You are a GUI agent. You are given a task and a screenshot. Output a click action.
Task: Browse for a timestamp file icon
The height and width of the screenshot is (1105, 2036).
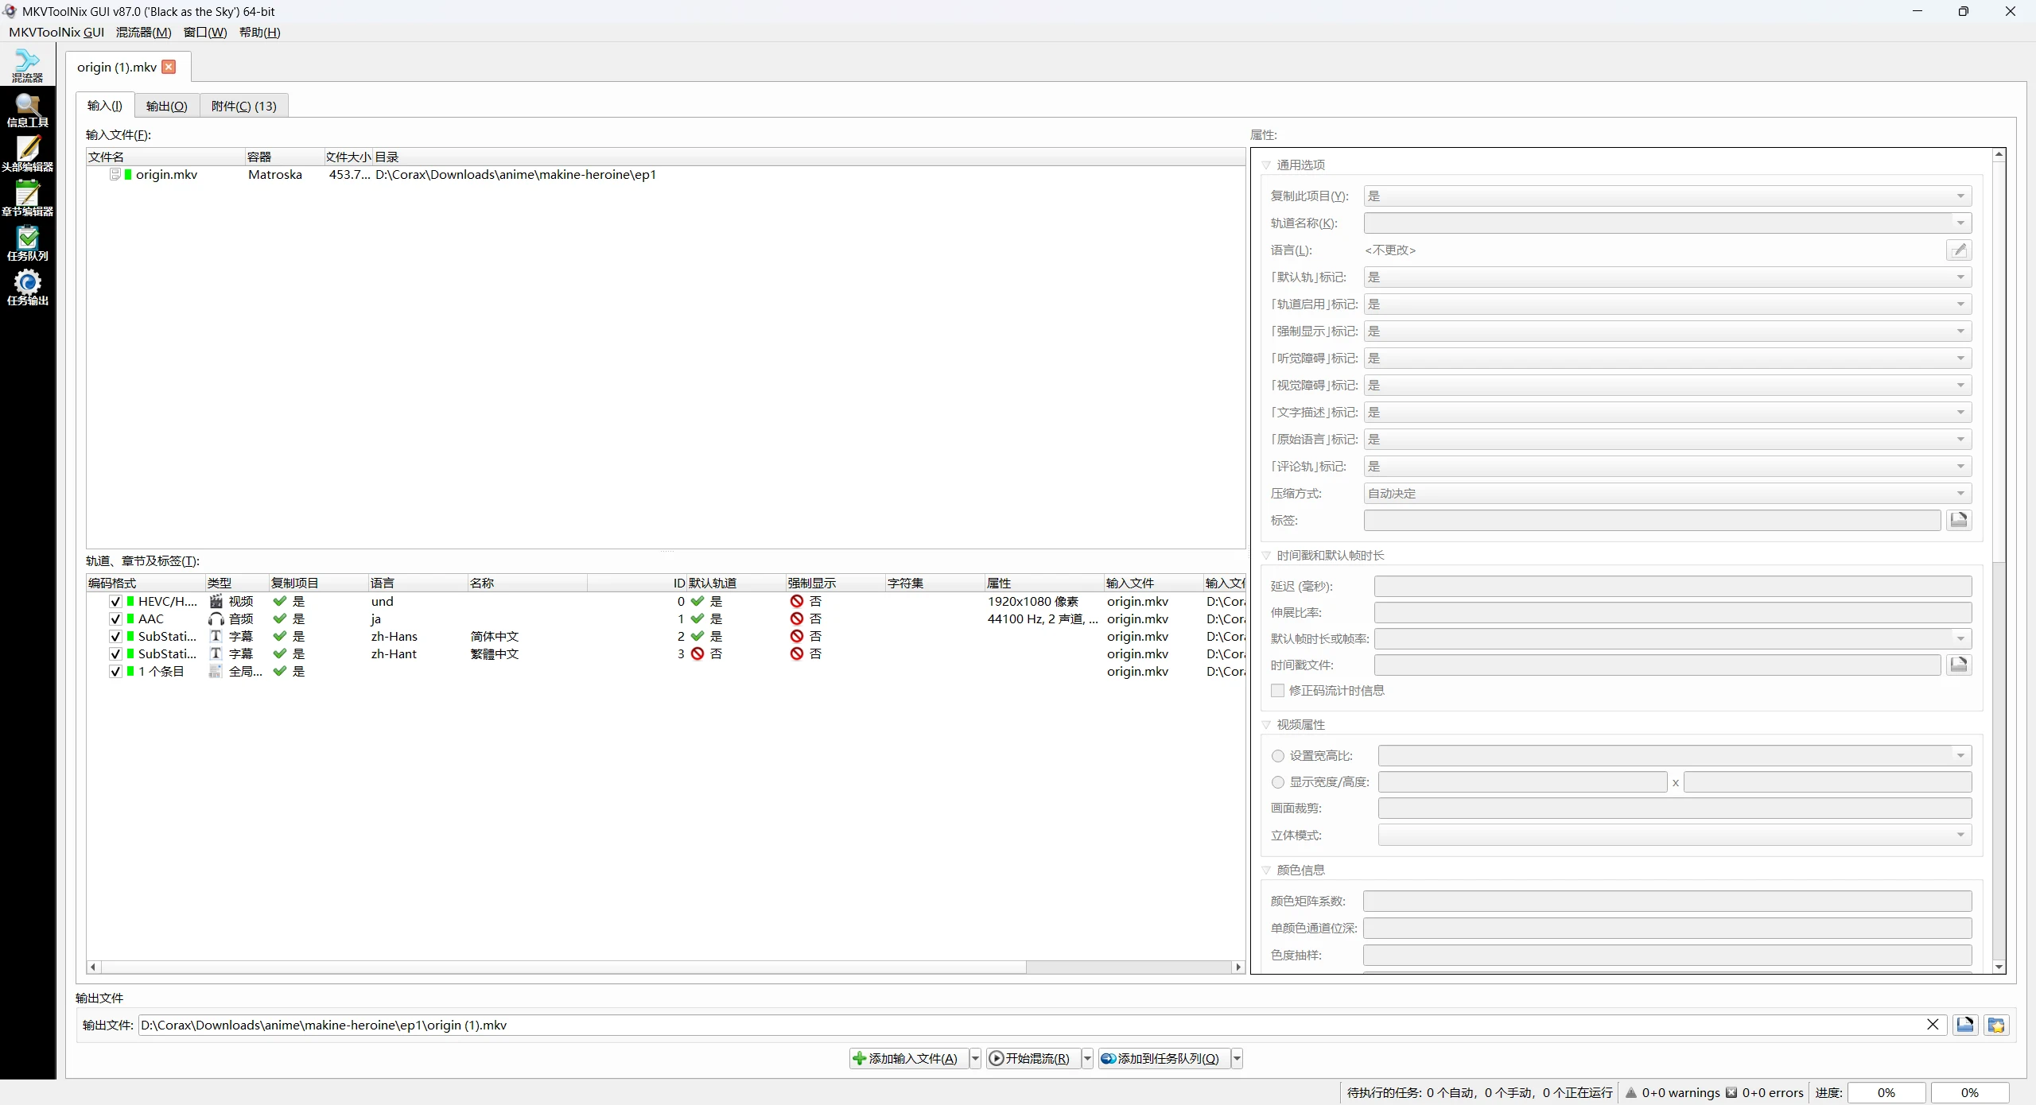tap(1959, 665)
